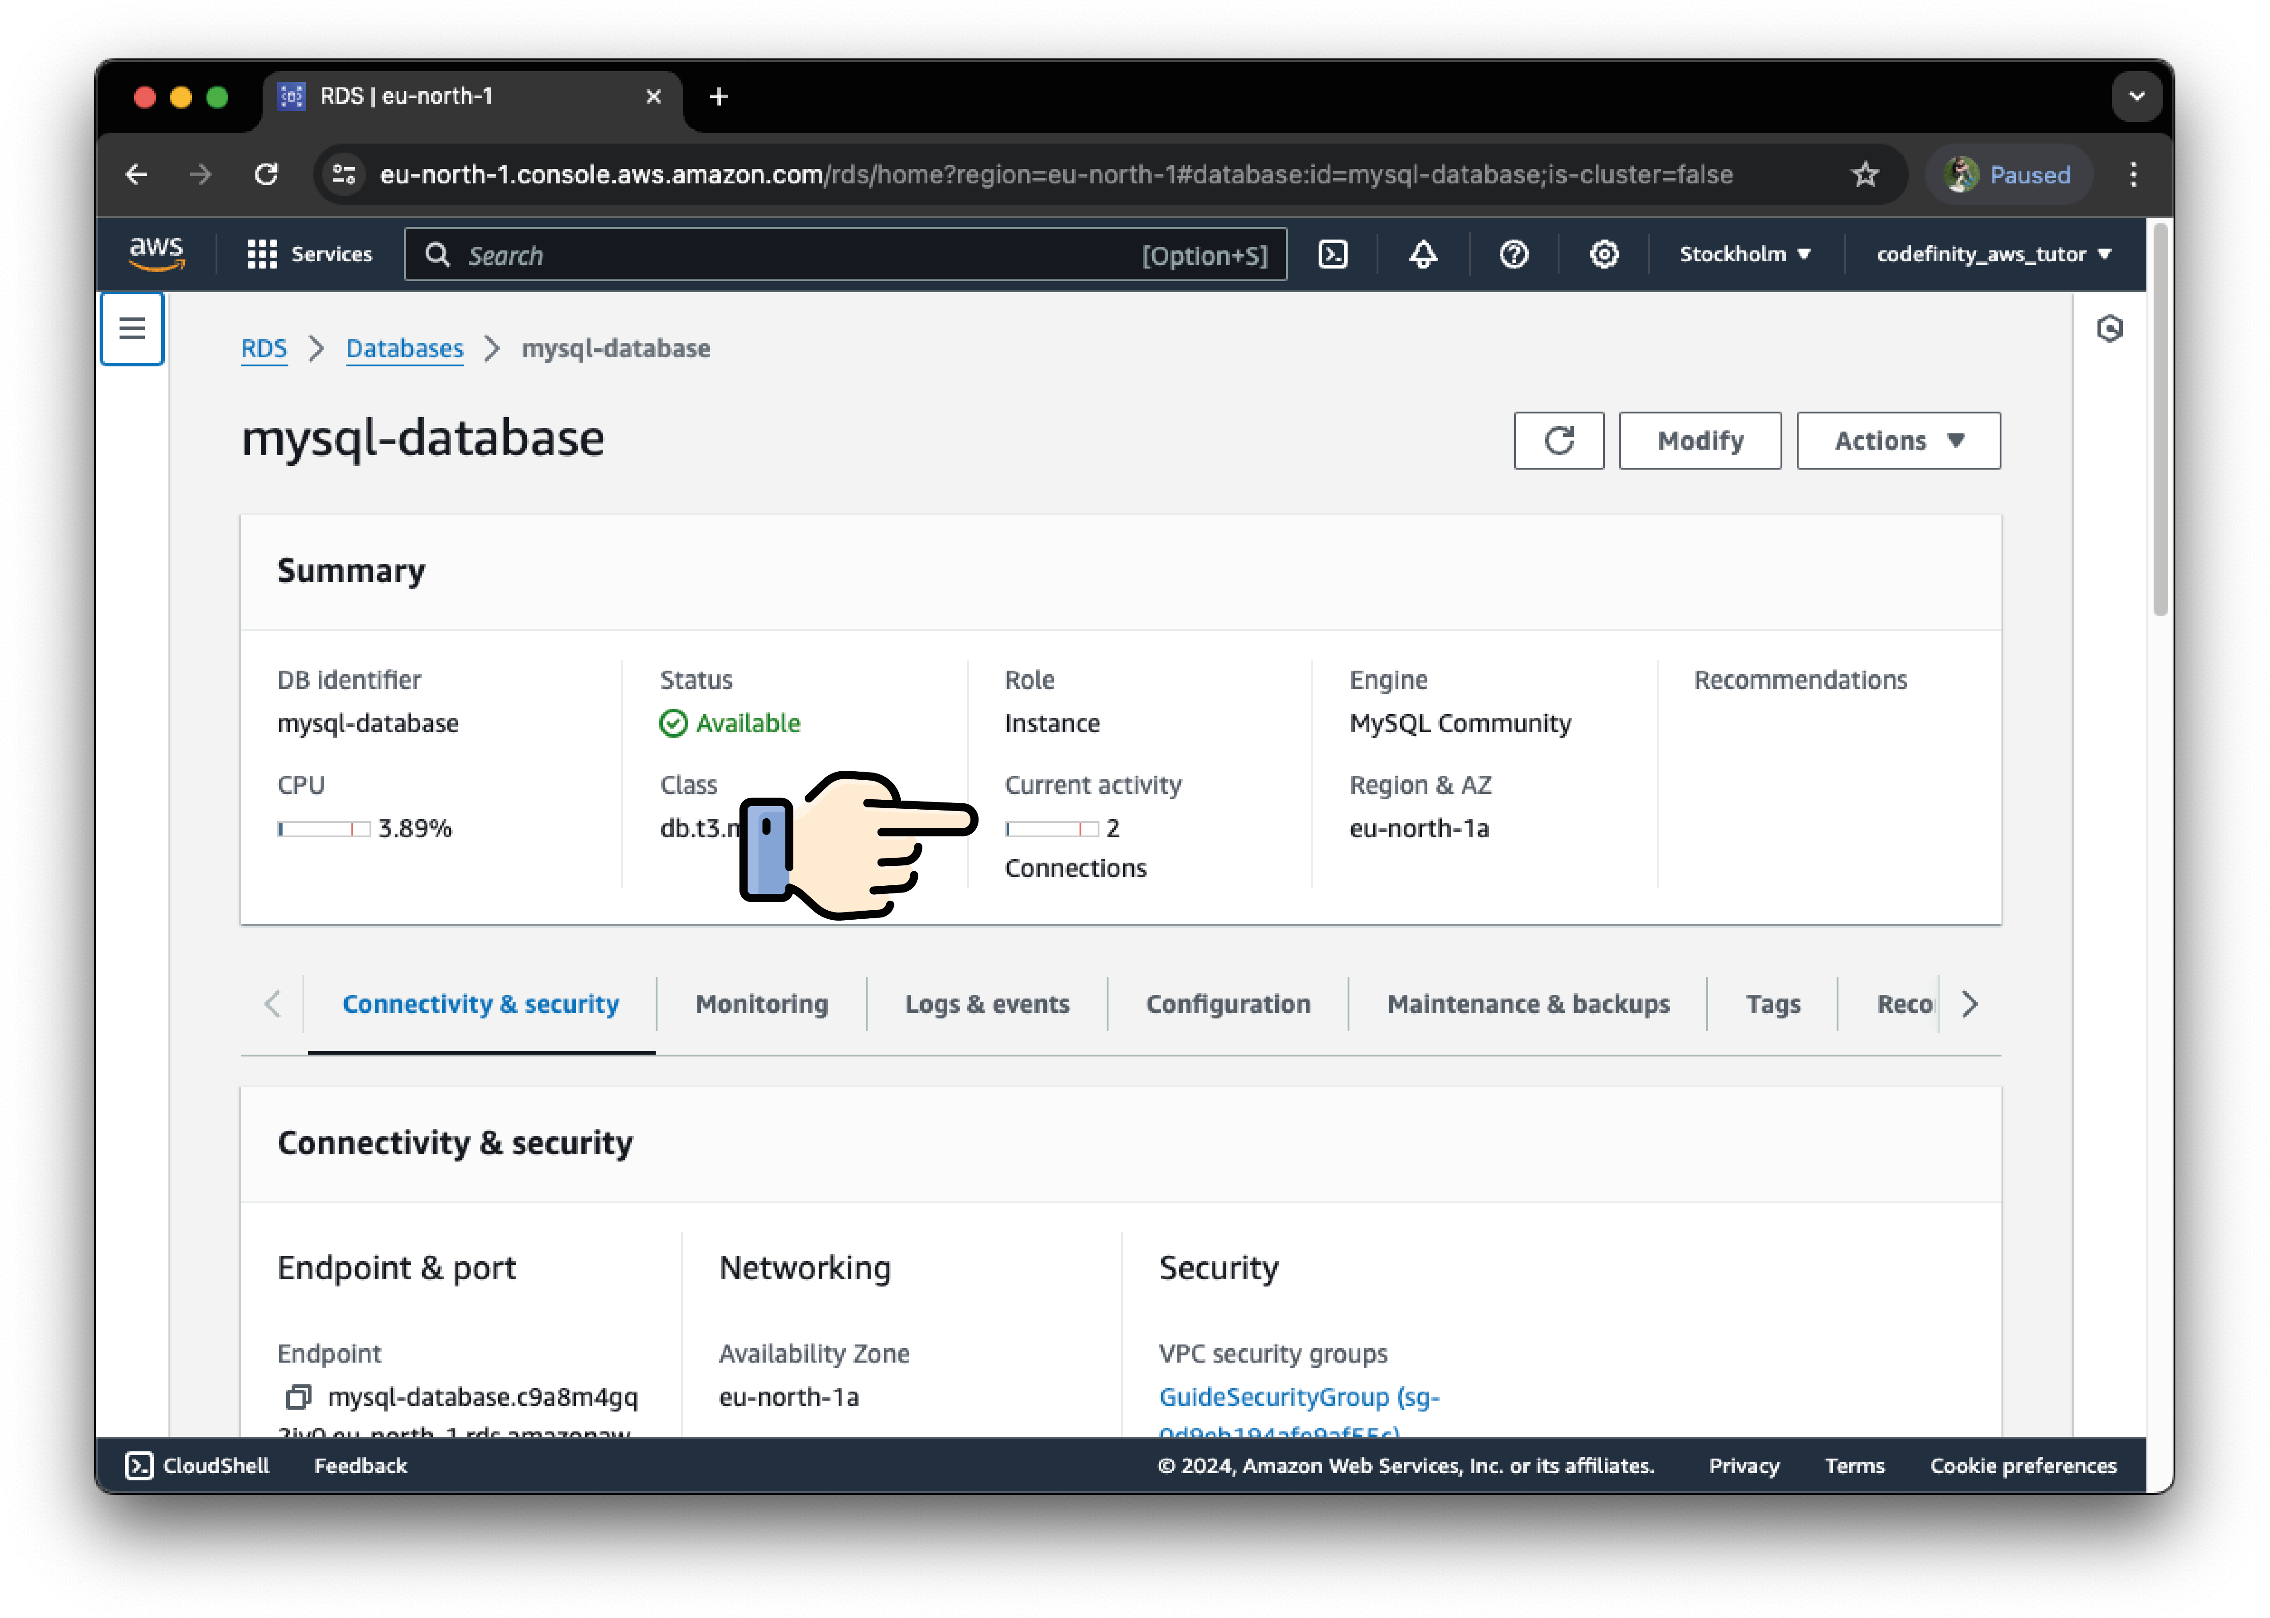The height and width of the screenshot is (1618, 2270).
Task: Click the Modify button
Action: (1699, 440)
